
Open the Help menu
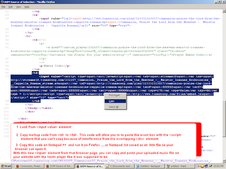click(x=27, y=7)
